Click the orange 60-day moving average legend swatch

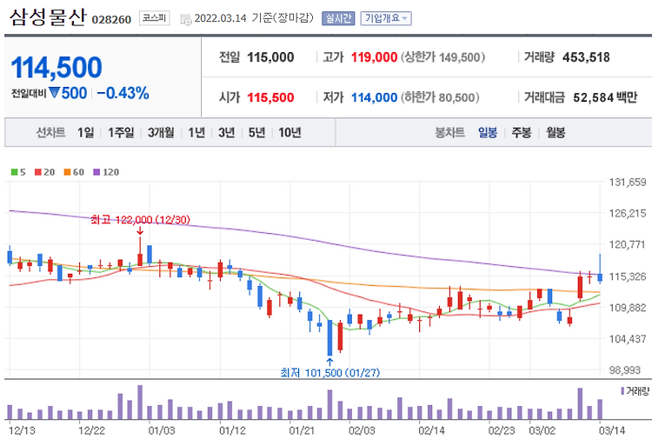tap(67, 172)
